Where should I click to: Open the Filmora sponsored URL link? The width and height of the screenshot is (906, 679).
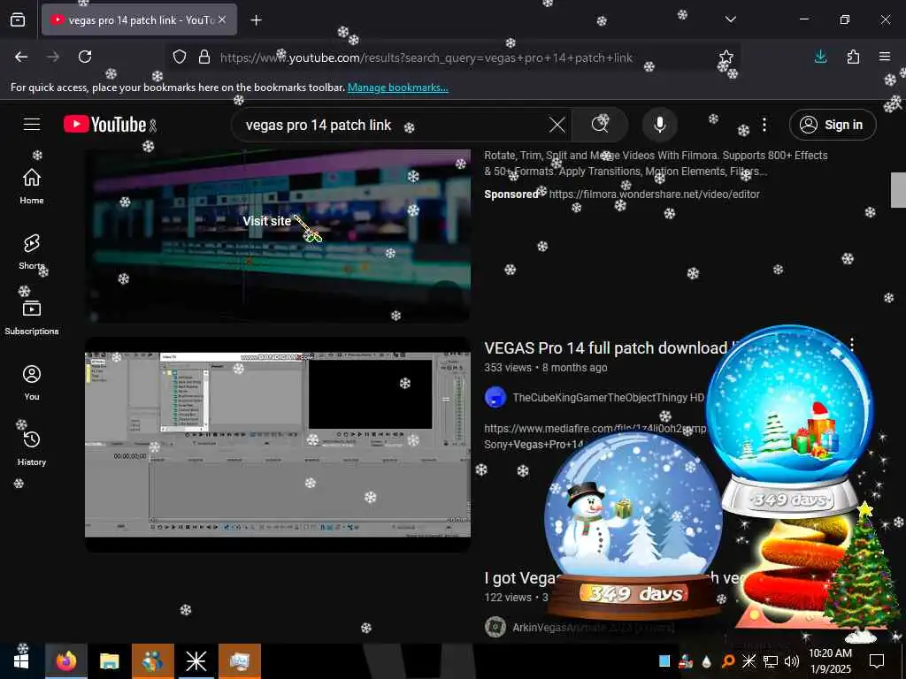point(654,195)
